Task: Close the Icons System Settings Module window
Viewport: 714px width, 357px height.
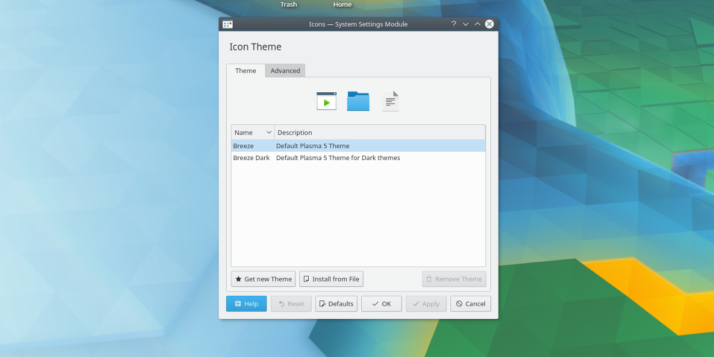Action: click(x=489, y=24)
